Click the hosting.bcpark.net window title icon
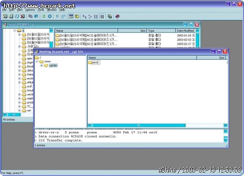Screen dimensions: 244x176 pyautogui.click(x=37, y=52)
